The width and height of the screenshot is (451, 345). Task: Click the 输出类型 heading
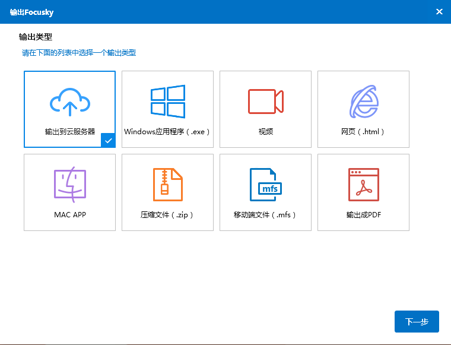click(x=36, y=37)
